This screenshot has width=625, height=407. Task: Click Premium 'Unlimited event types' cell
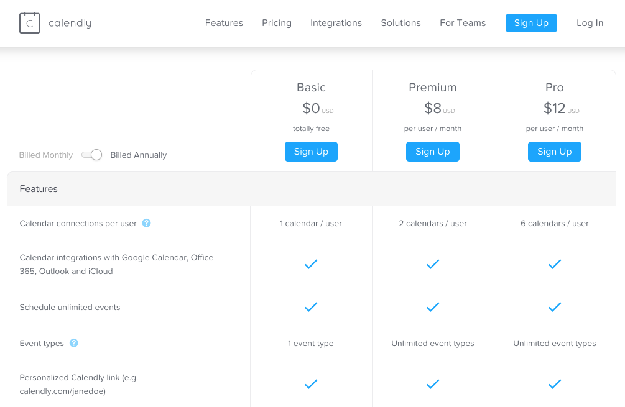[433, 343]
